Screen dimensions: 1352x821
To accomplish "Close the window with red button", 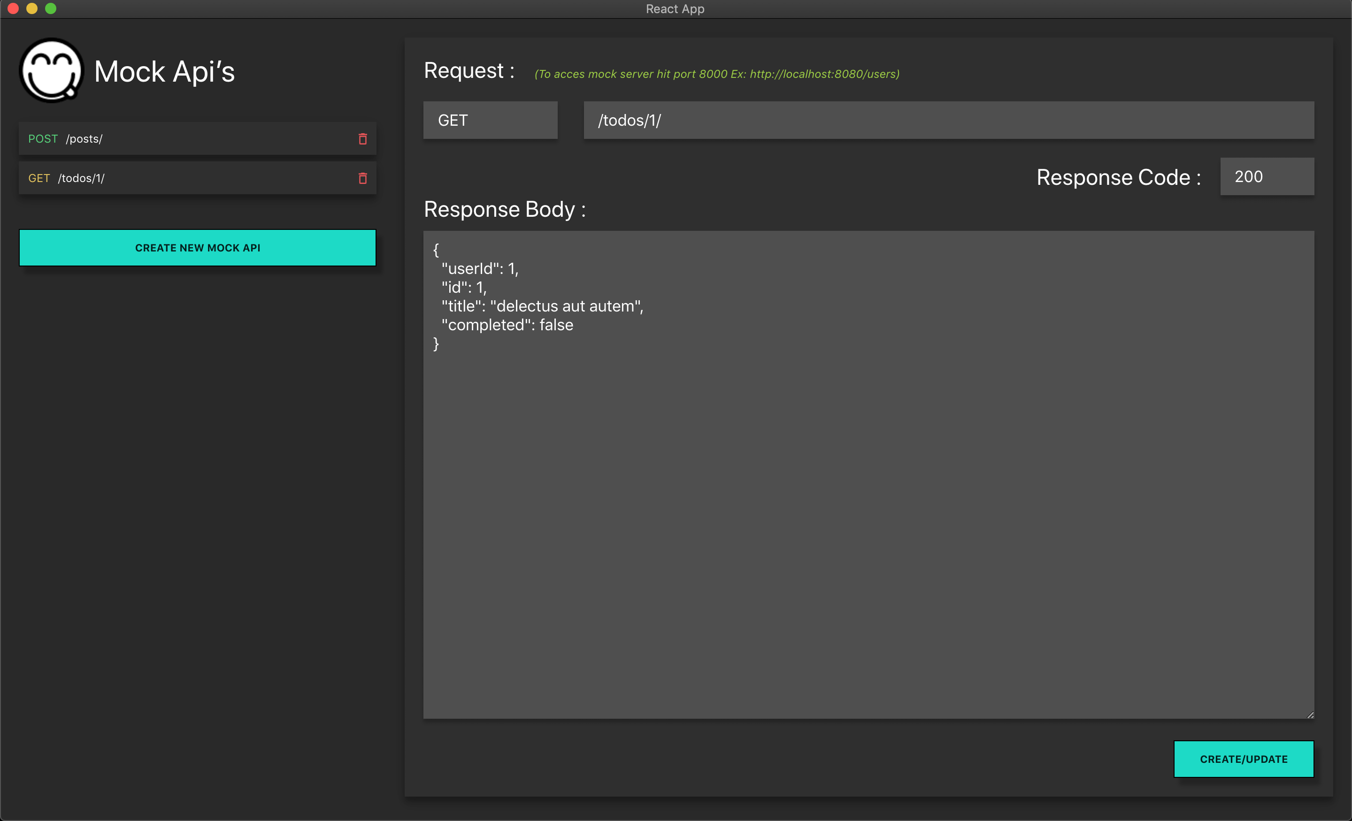I will (13, 8).
